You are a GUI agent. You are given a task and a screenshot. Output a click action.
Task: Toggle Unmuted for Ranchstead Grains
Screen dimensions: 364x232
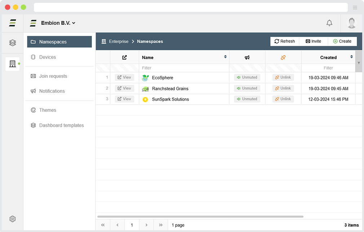[x=247, y=88]
